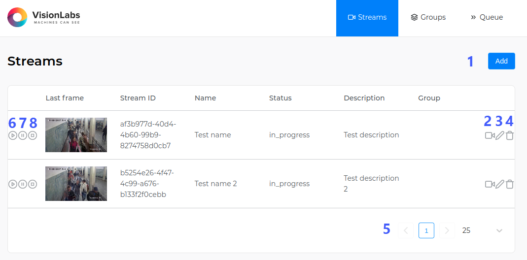527x260 pixels.
Task: Pause the Test name 2 stream
Action: coord(23,184)
